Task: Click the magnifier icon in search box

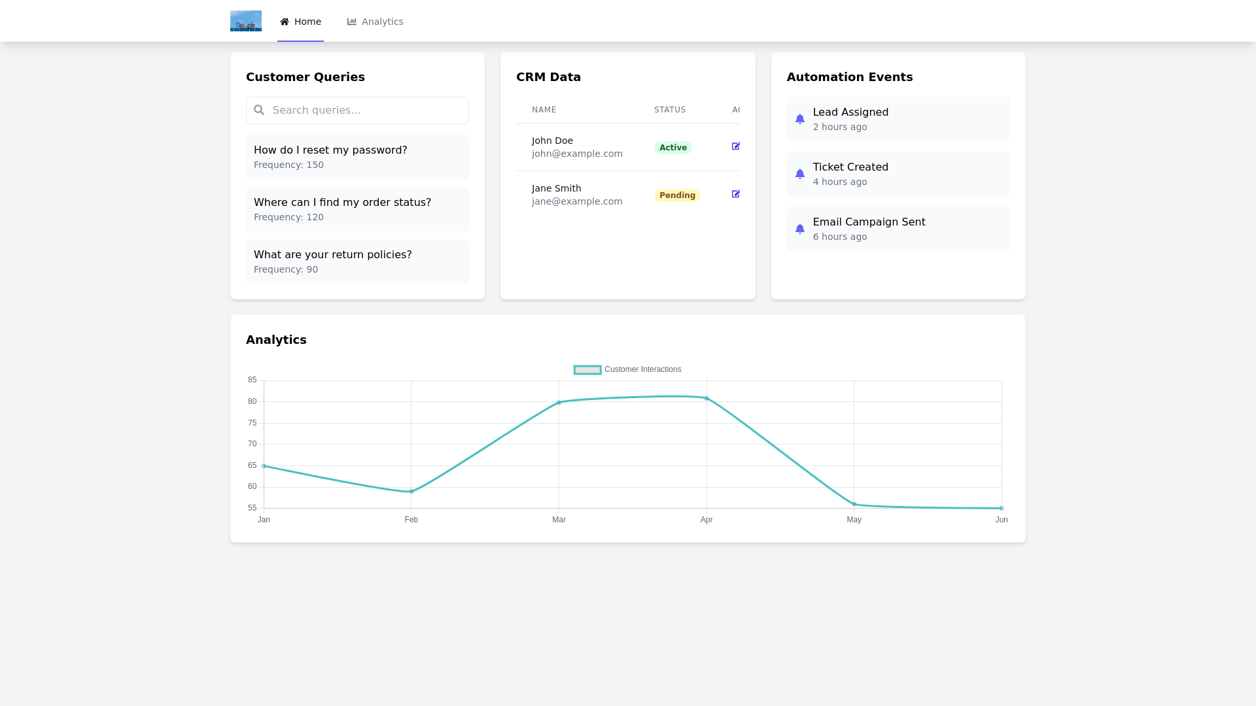Action: 259,110
